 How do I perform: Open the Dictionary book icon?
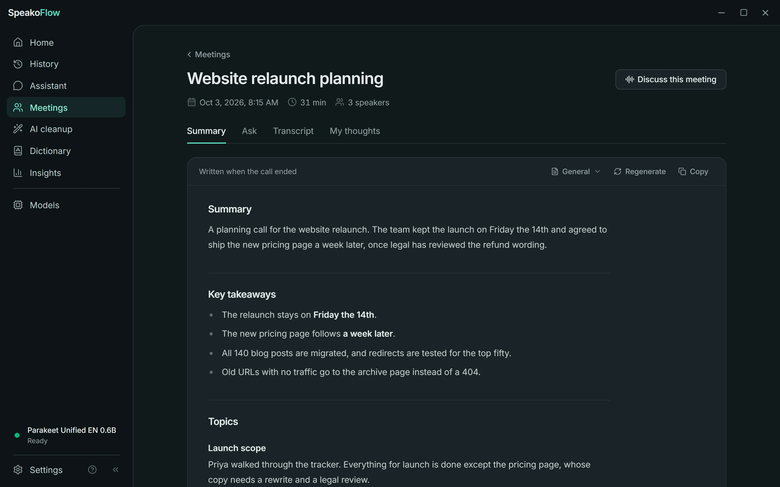(x=18, y=151)
